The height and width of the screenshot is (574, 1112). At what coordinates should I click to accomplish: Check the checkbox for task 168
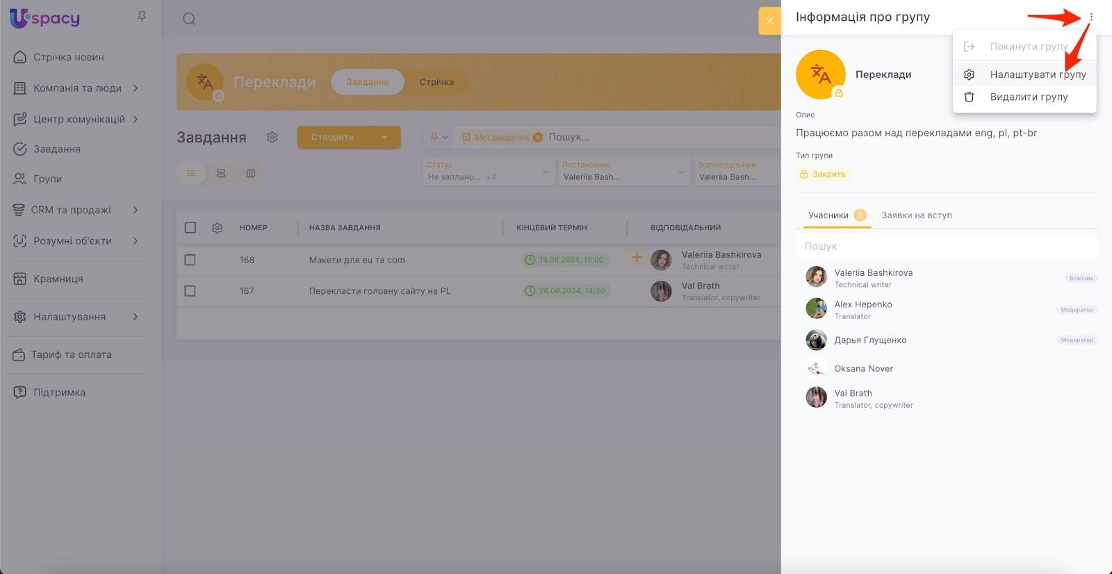tap(190, 260)
